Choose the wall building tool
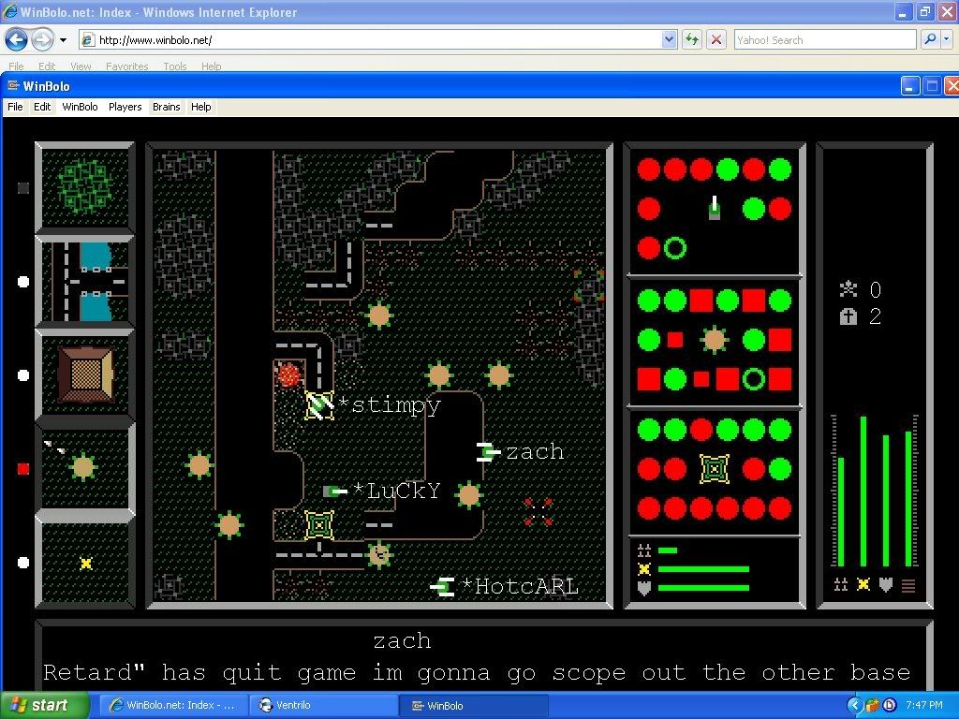Screen dimensions: 959x719 coord(85,374)
